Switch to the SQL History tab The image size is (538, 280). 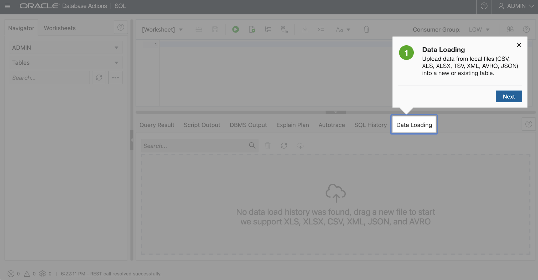[x=370, y=125]
